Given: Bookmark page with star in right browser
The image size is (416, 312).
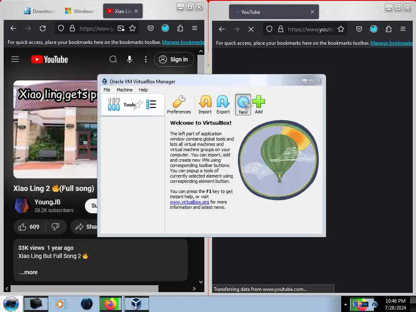Looking at the screenshot, I should point(341,29).
